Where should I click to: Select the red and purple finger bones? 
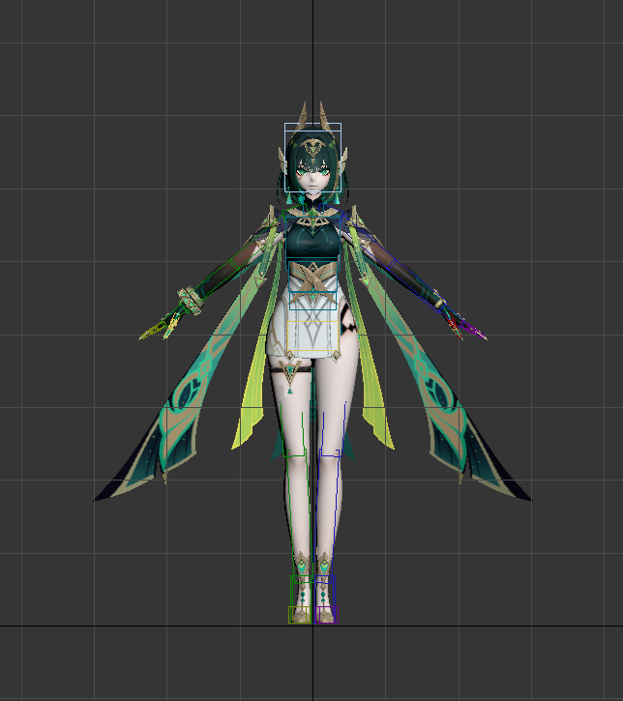(x=465, y=327)
